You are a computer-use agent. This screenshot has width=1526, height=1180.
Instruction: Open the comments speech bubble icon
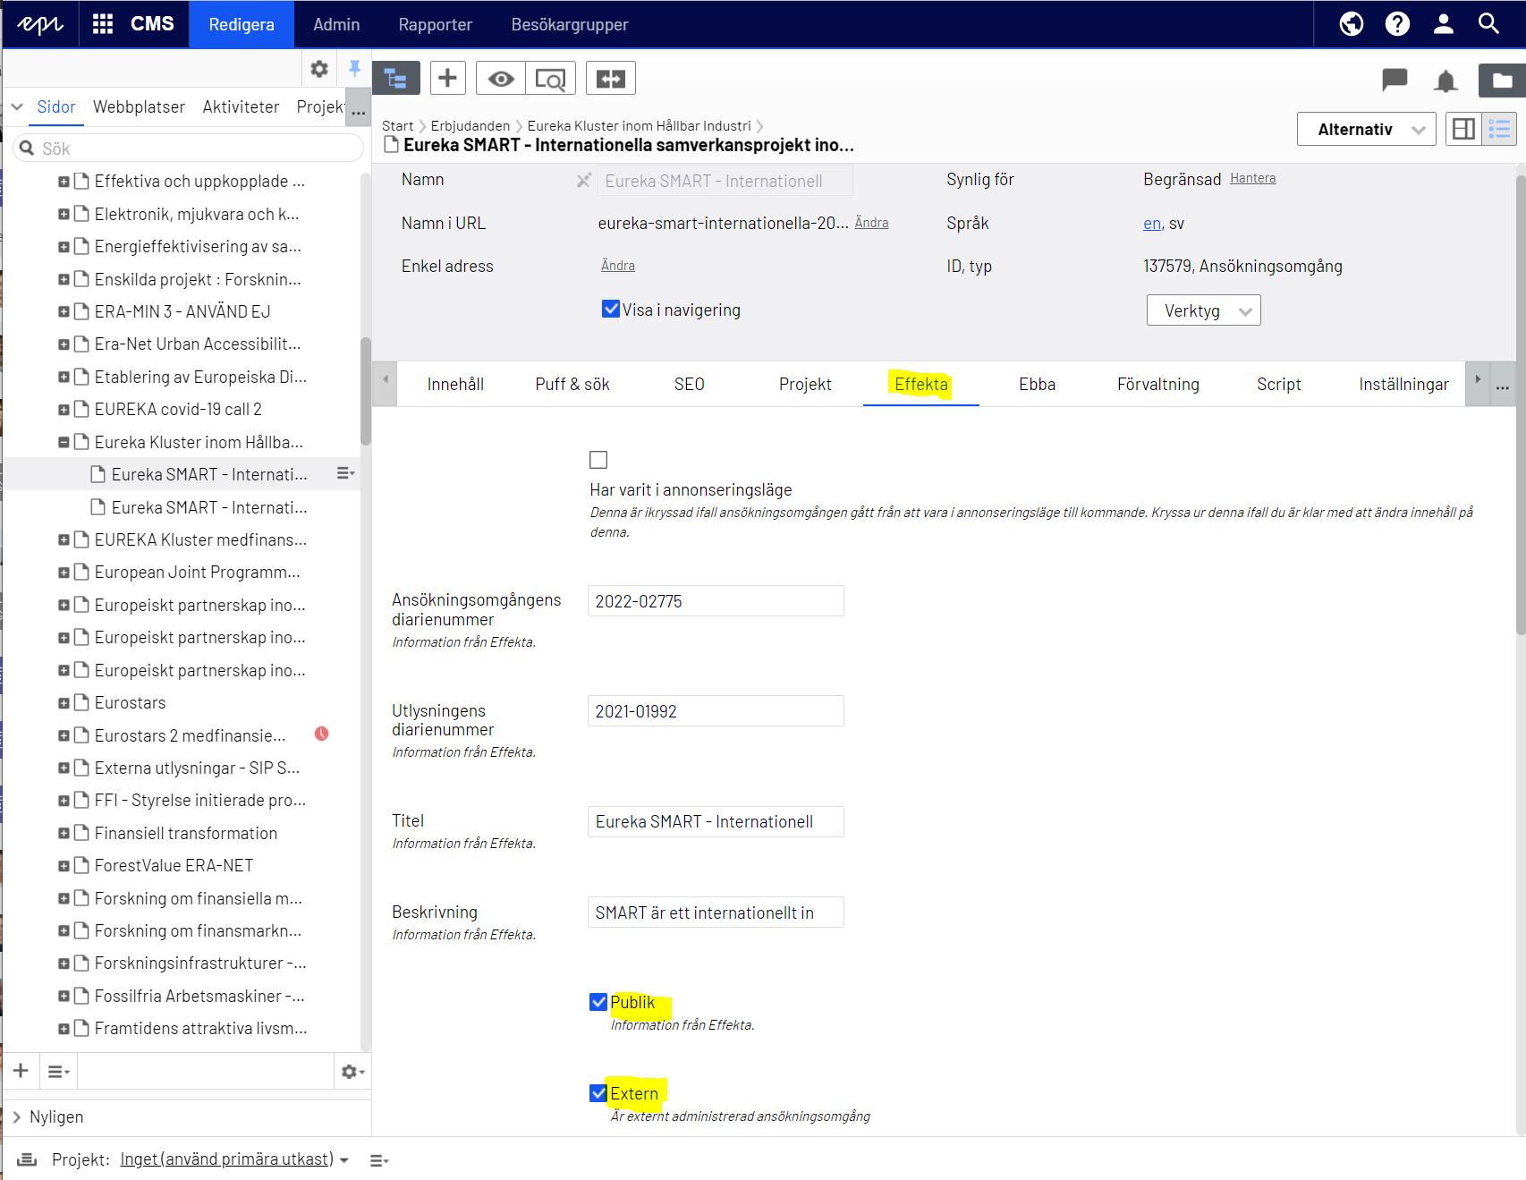pos(1395,81)
